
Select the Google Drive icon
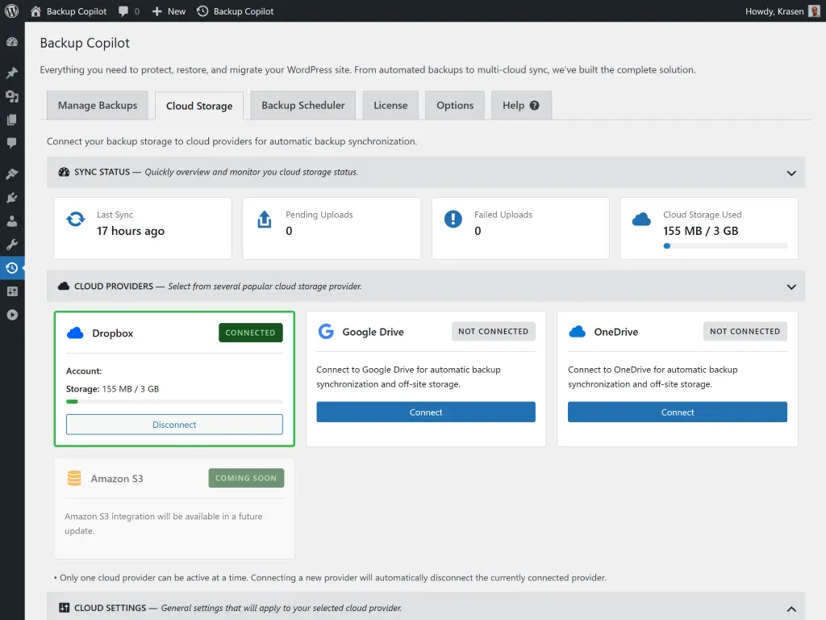pyautogui.click(x=326, y=331)
